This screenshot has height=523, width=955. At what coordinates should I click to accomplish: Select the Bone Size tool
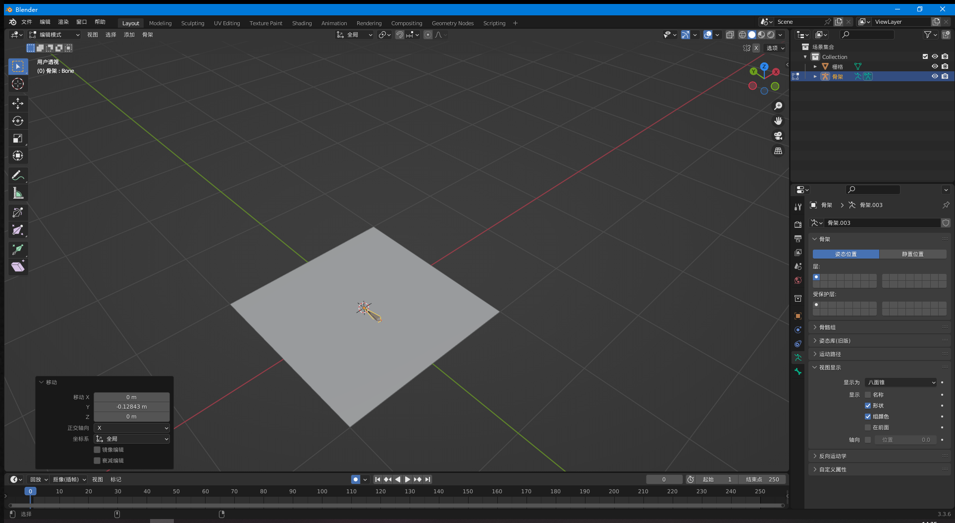[x=18, y=230]
